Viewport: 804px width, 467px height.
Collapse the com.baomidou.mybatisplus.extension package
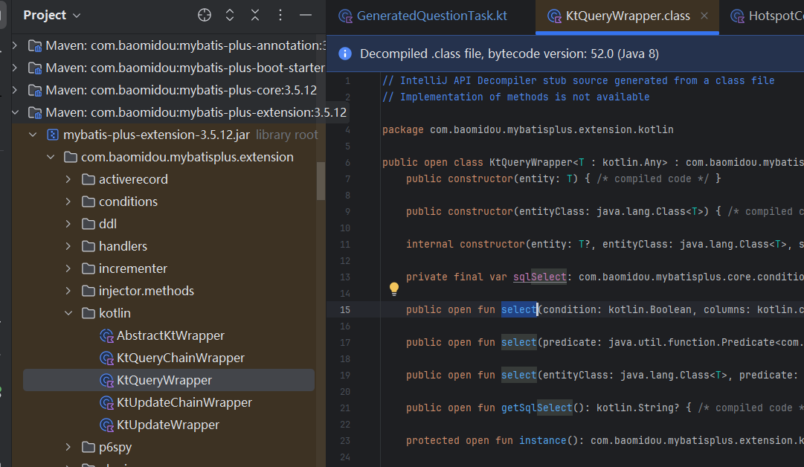pyautogui.click(x=51, y=157)
